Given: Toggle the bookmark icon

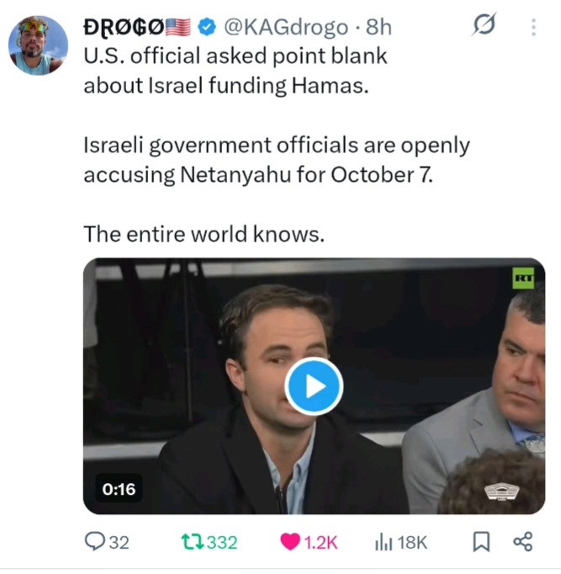Looking at the screenshot, I should pyautogui.click(x=481, y=542).
